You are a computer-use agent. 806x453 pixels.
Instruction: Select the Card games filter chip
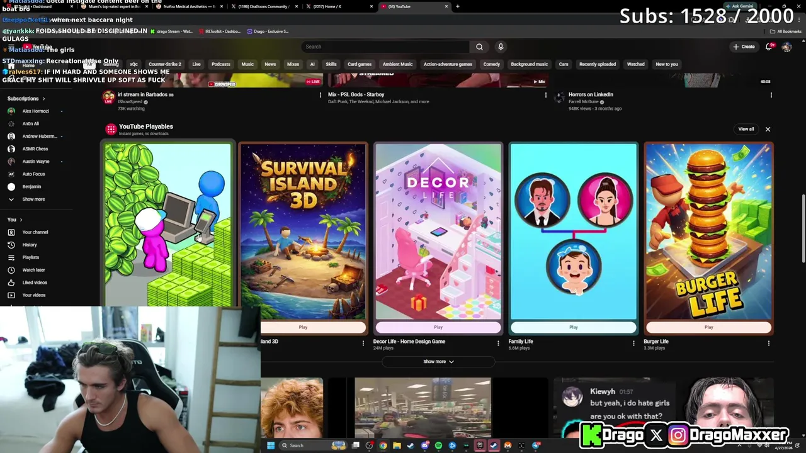(x=360, y=64)
